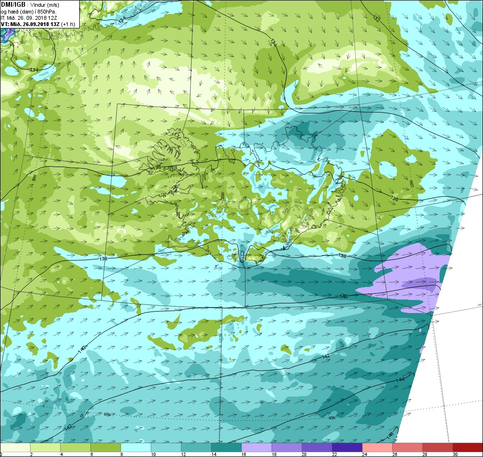
Task: Click the 'IT: Mið. 26. 09. 2018 12Z' line
Action: (x=29, y=18)
